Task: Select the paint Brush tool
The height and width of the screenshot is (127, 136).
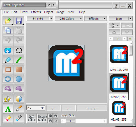Action: tap(19, 109)
